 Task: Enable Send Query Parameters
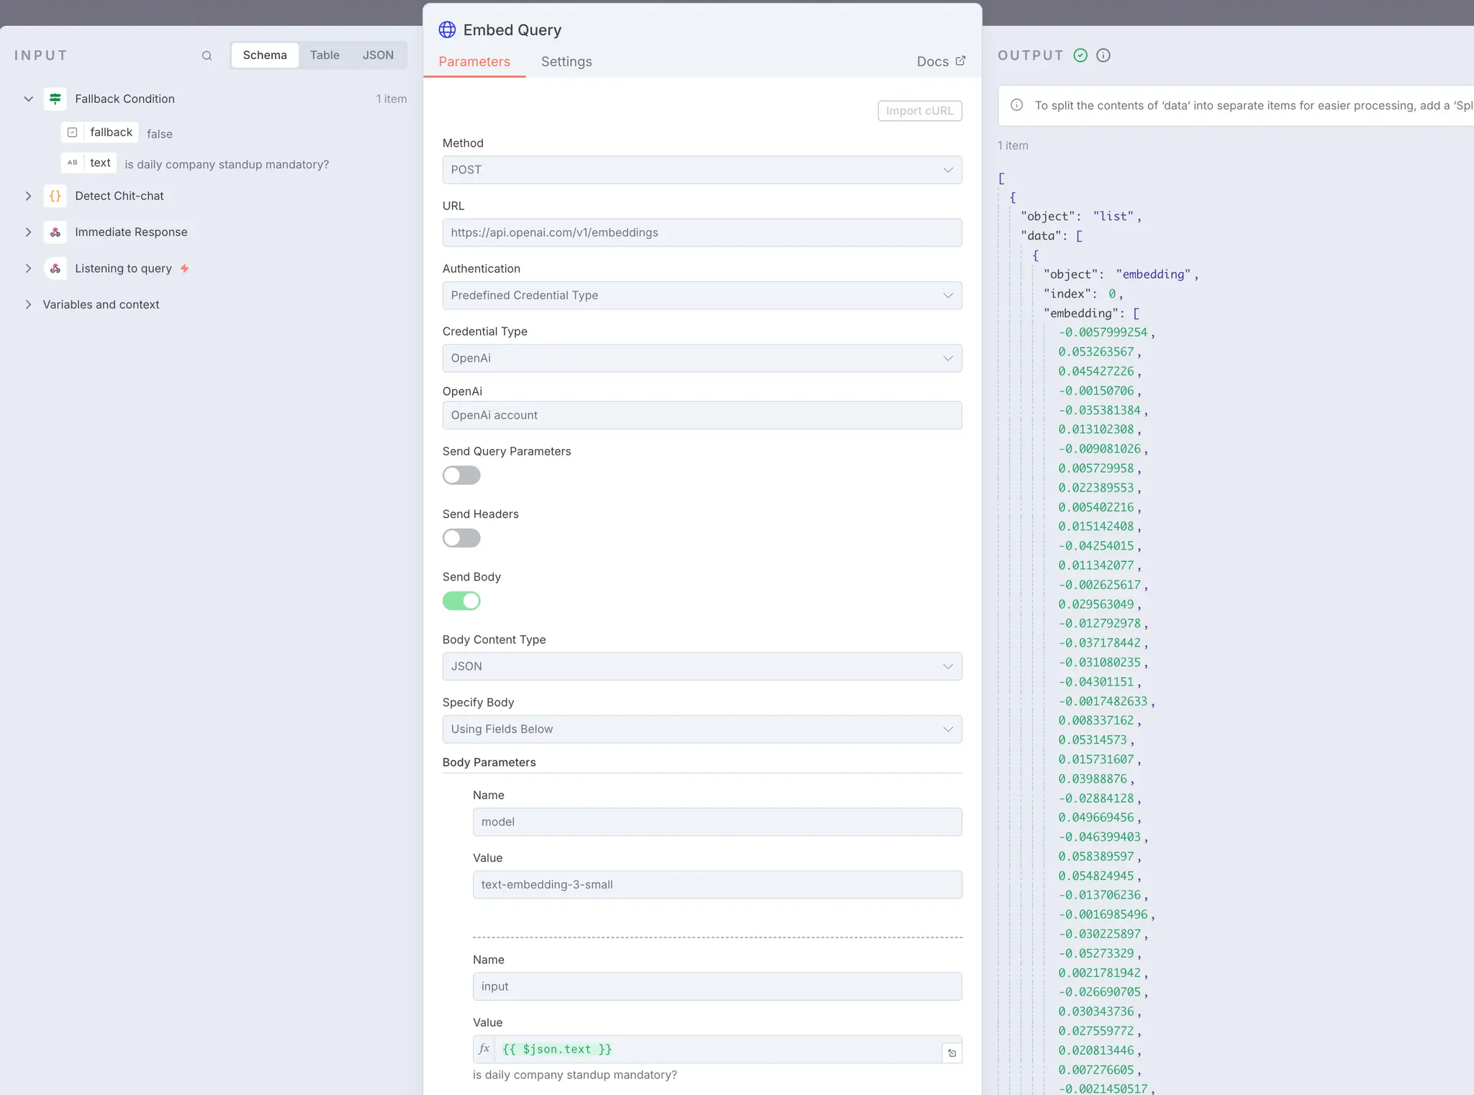(x=461, y=475)
